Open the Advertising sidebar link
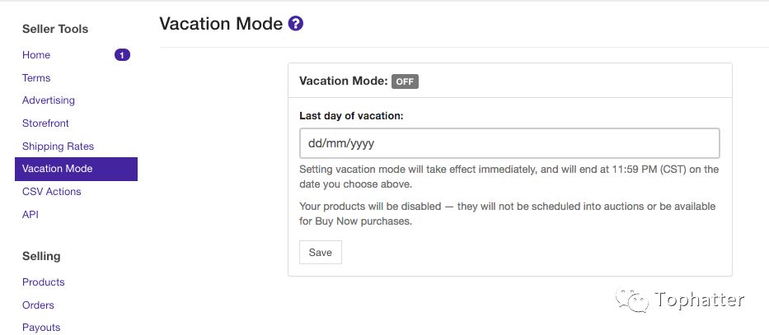The width and height of the screenshot is (769, 335). [49, 100]
